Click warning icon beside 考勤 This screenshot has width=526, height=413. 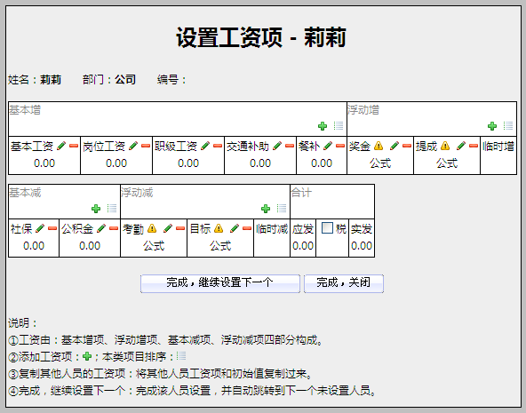pos(152,228)
